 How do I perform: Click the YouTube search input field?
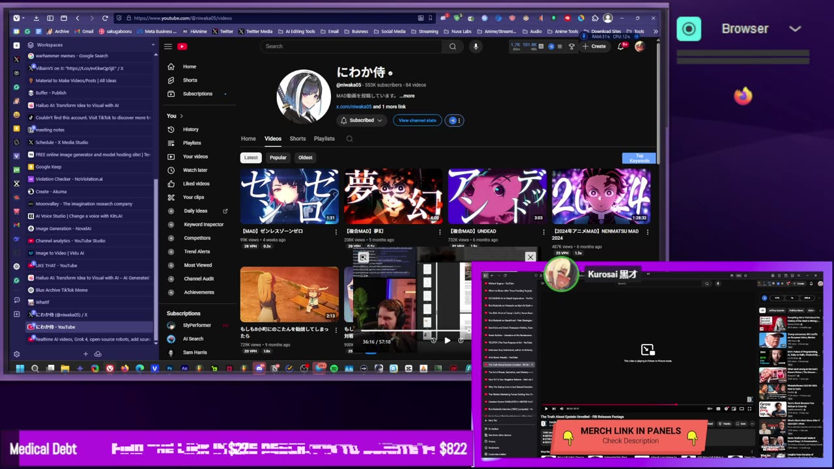pyautogui.click(x=352, y=46)
